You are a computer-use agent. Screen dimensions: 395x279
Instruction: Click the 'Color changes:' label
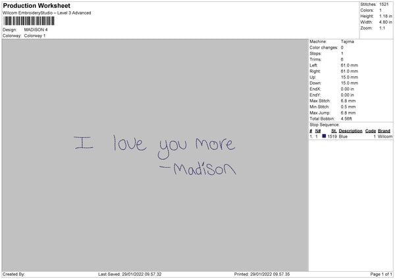tap(324, 47)
